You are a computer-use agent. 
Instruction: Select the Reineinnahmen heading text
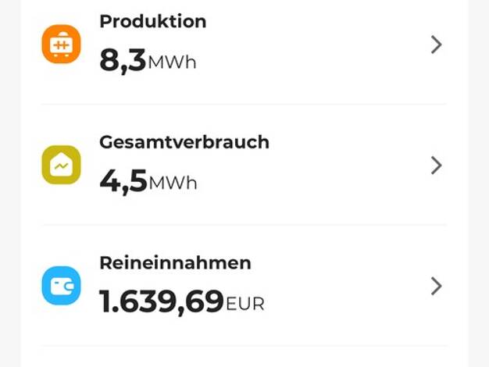[x=175, y=263]
